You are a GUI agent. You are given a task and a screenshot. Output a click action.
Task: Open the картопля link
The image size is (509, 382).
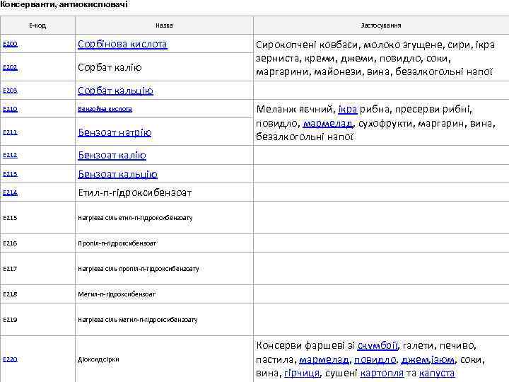pos(382,374)
